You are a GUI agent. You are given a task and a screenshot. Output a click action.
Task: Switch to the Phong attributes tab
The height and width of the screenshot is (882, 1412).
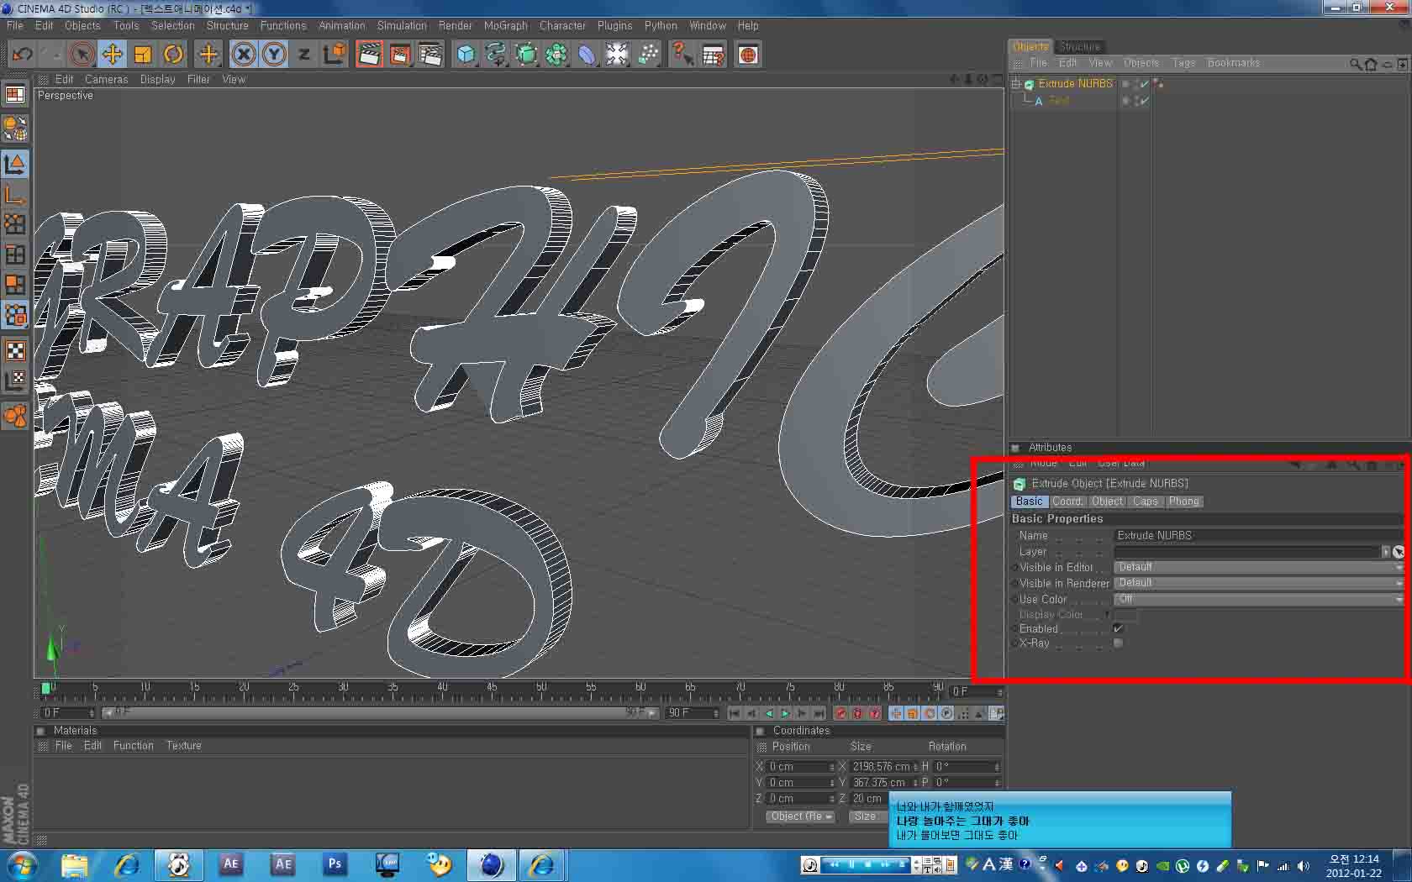click(1184, 501)
